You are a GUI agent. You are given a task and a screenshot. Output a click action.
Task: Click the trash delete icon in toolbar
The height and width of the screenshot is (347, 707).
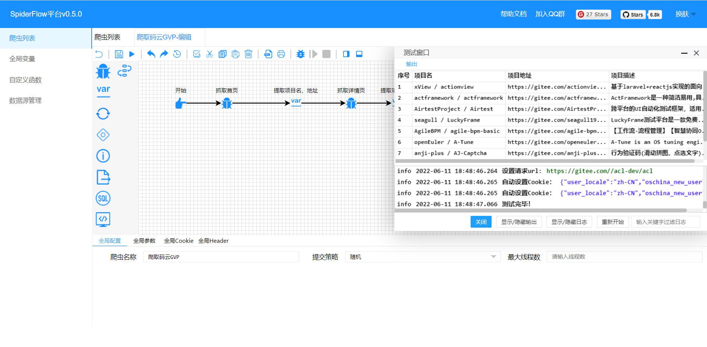(x=249, y=54)
